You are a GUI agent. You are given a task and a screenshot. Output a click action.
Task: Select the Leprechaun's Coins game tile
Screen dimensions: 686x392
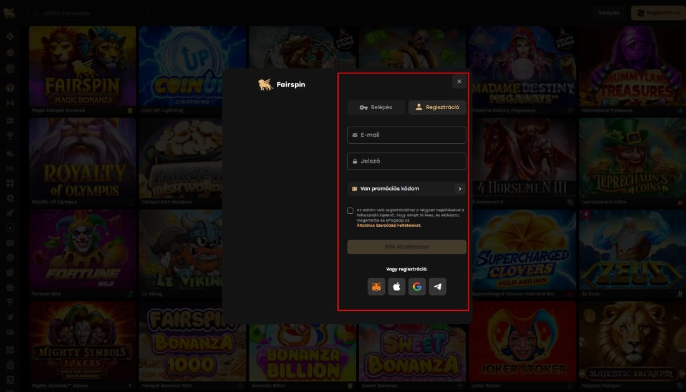(x=632, y=158)
